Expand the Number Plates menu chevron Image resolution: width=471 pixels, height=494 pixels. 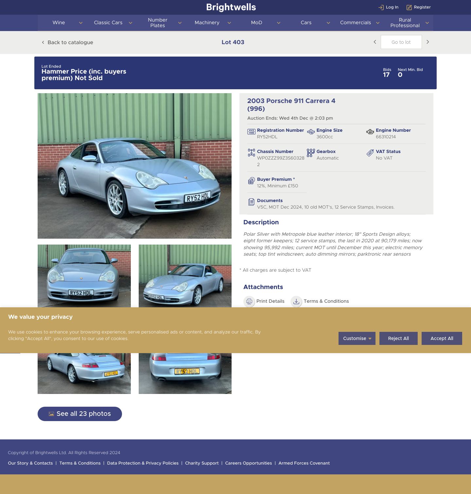coord(180,23)
